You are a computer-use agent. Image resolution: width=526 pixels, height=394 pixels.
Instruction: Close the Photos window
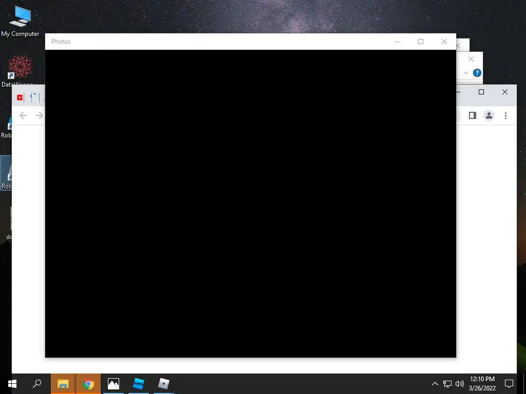[x=444, y=42]
